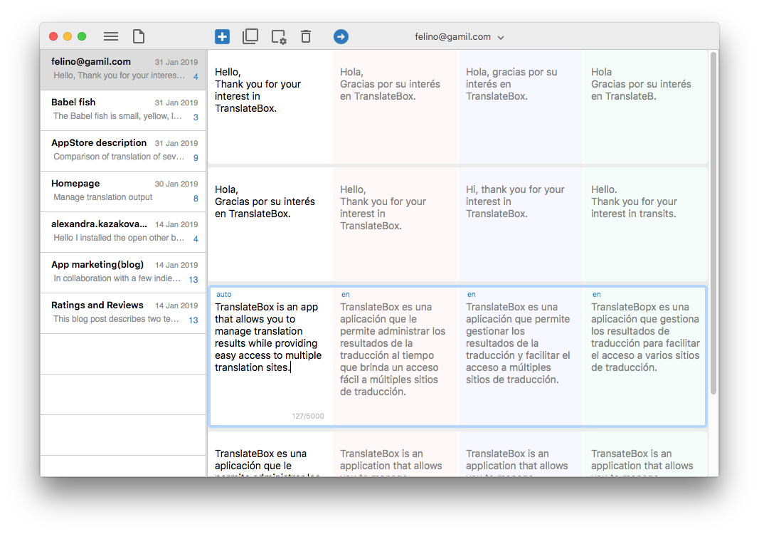Add a new translation with the blue plus button
This screenshot has width=759, height=534.
tap(222, 36)
